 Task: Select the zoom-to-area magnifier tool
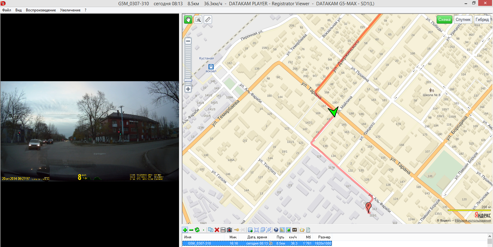pos(198,20)
